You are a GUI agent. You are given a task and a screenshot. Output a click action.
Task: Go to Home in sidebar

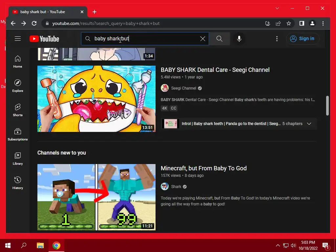pyautogui.click(x=18, y=62)
